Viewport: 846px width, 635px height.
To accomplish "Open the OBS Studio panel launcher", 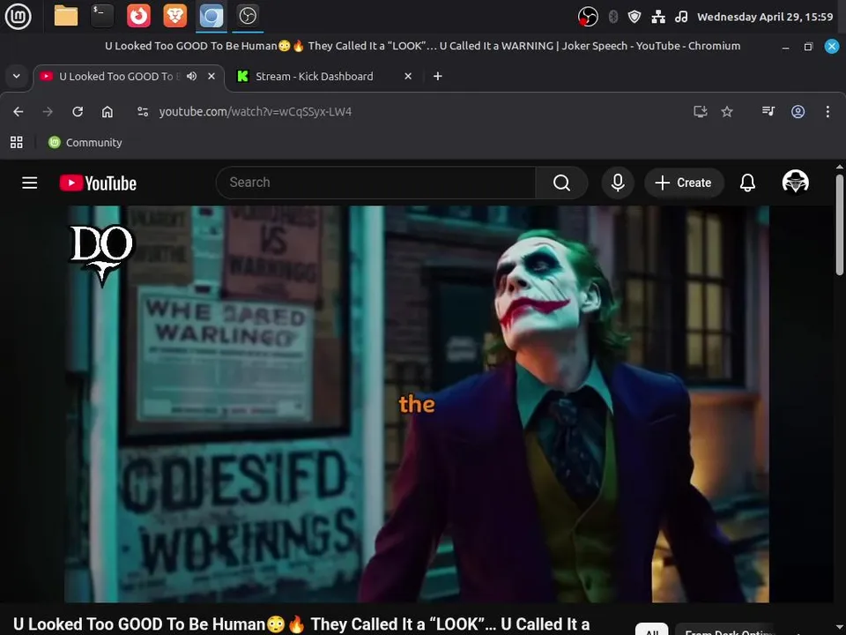I will [248, 16].
